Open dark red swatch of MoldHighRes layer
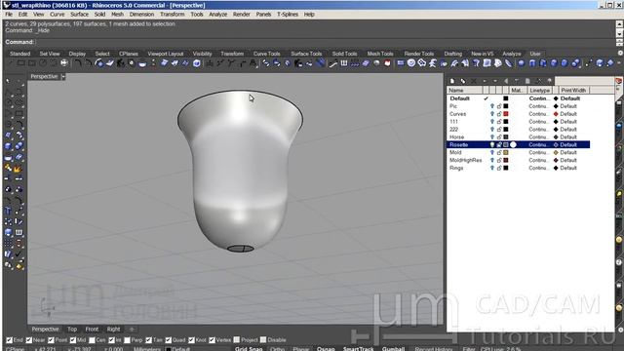 506,160
